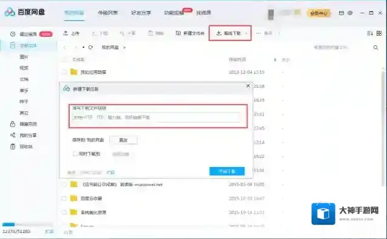This screenshot has width=387, height=239.
Task: Click folder icon of 系统美化资源
Action: coord(74,212)
